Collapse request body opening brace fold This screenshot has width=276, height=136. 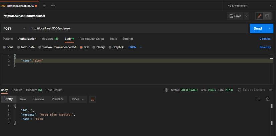[x=15, y=57]
